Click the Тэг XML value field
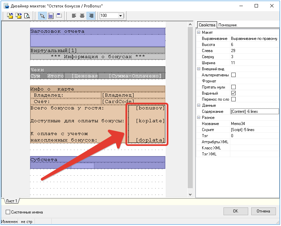Image resolution: width=281 pixels, height=226 pixels. [255, 154]
